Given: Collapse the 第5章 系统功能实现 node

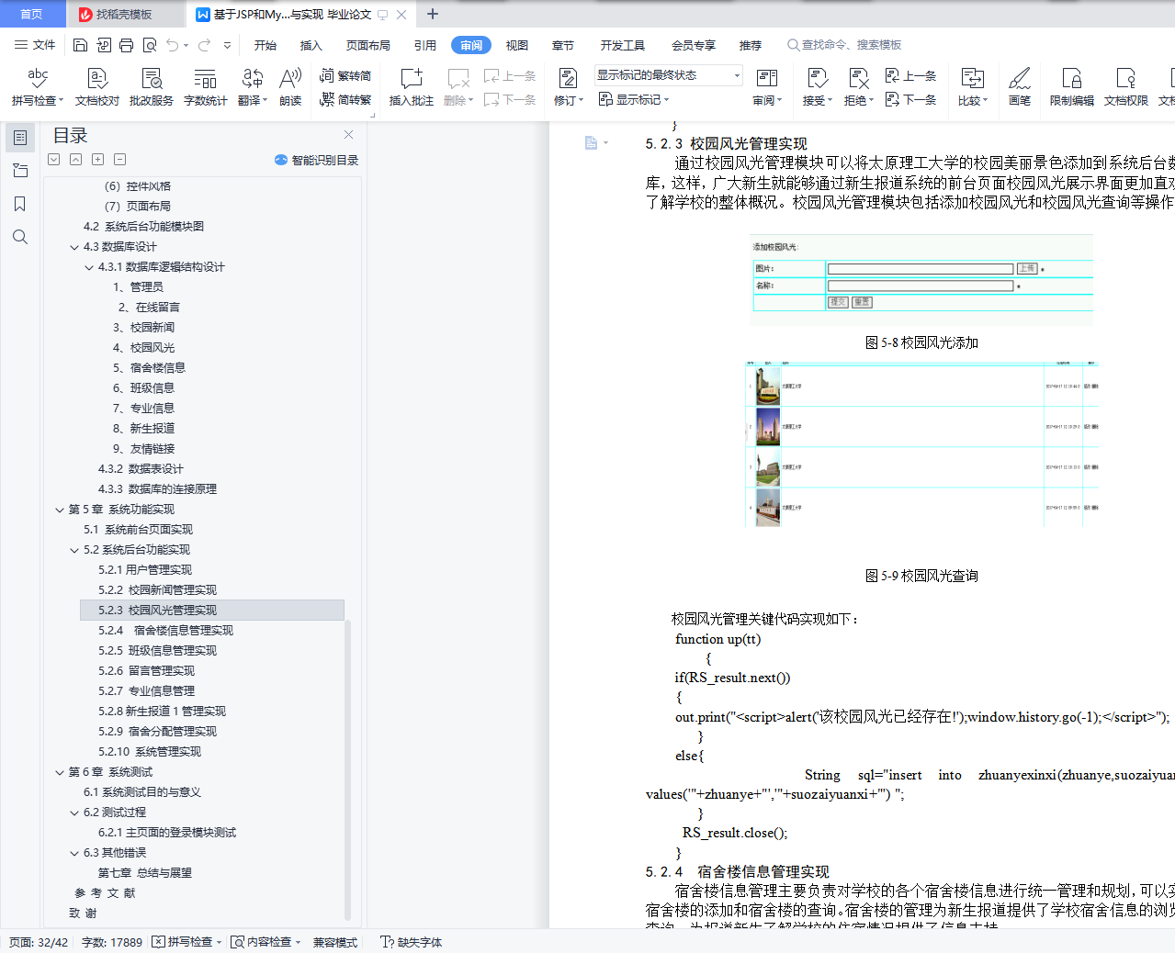Looking at the screenshot, I should [x=60, y=510].
